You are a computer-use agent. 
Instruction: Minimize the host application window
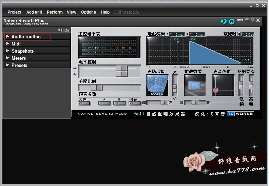tap(251, 6)
